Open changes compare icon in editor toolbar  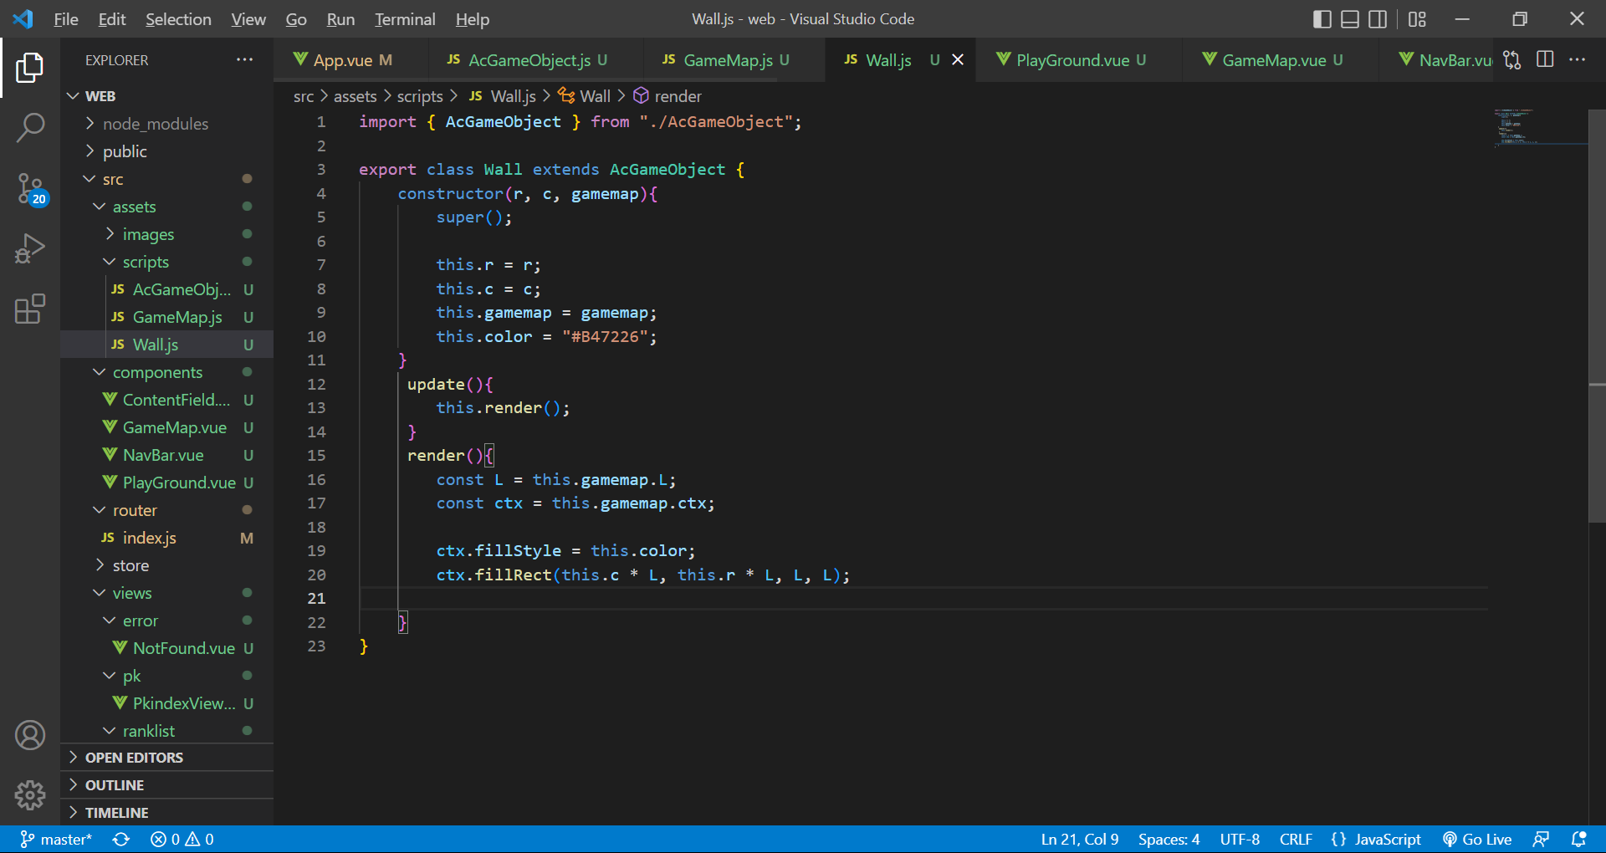(x=1512, y=59)
